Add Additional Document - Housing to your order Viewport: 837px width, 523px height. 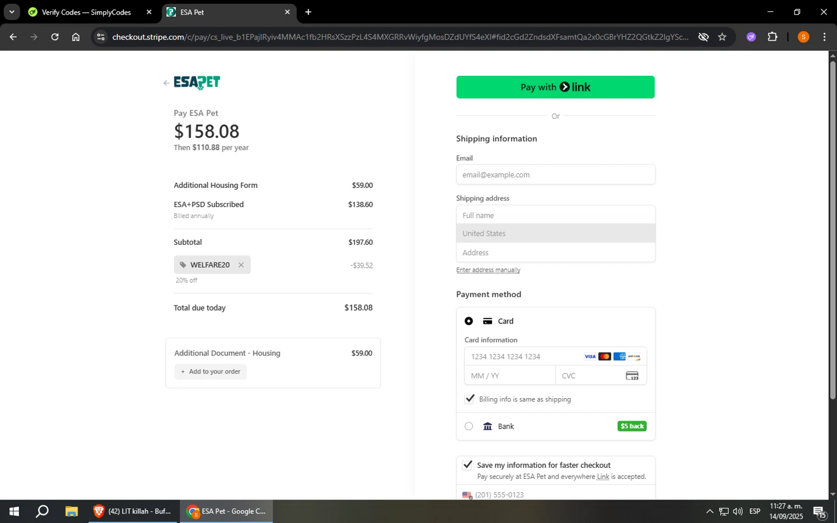pyautogui.click(x=210, y=371)
